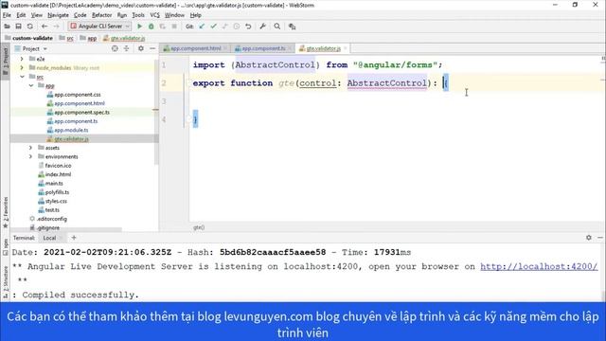
Task: Open the Refactor menu
Action: point(101,15)
